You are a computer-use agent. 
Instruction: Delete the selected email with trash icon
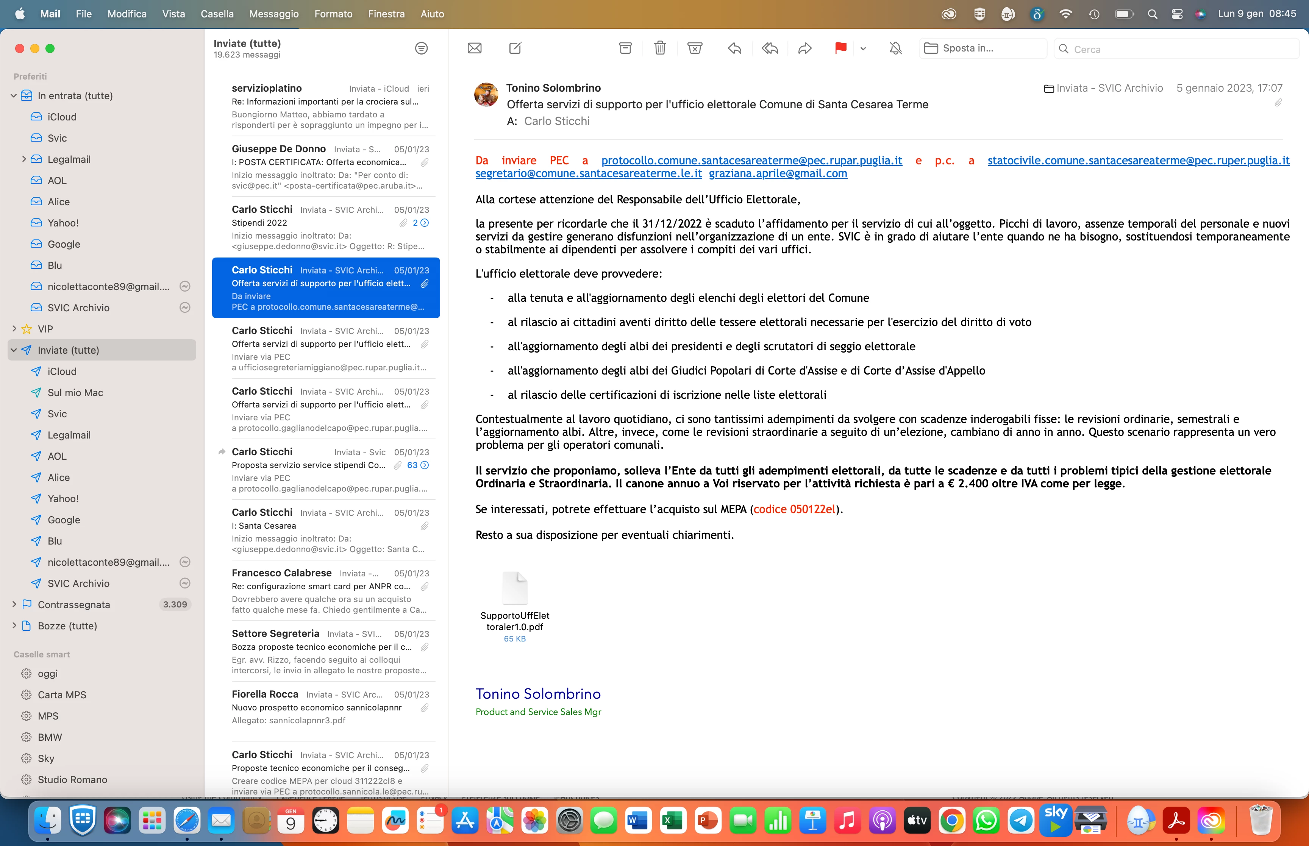pyautogui.click(x=660, y=48)
